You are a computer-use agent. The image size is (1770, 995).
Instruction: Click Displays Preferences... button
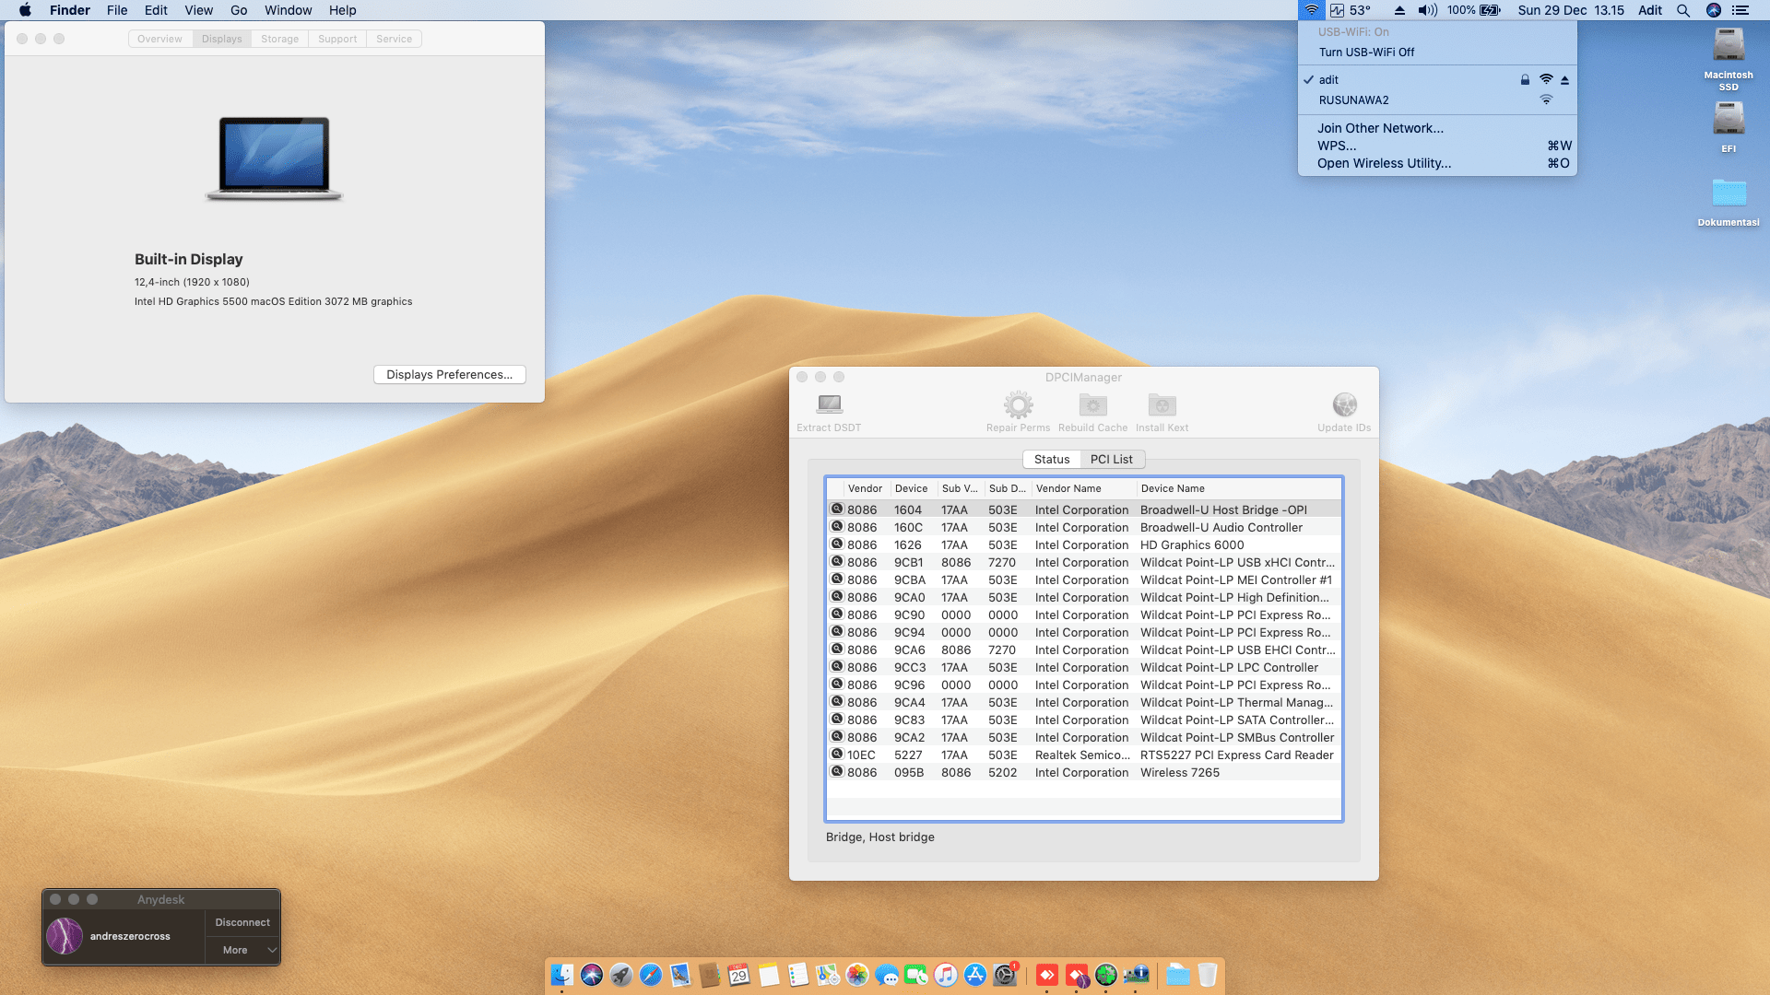click(x=450, y=375)
